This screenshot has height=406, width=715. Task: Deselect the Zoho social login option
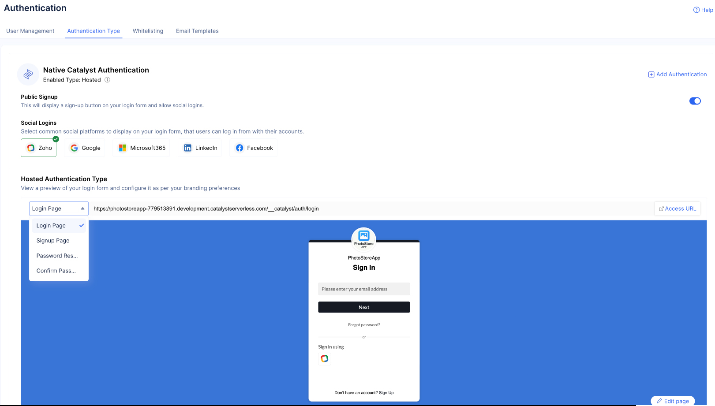(39, 148)
